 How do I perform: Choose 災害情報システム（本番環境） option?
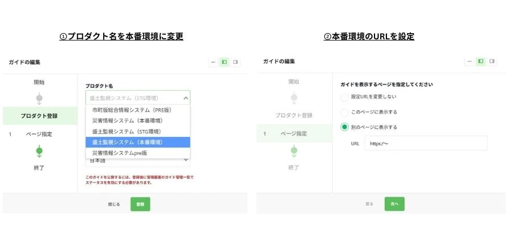[138, 121]
